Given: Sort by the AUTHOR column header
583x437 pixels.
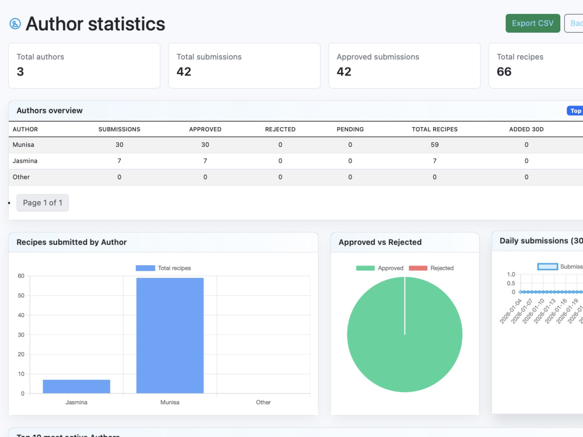Looking at the screenshot, I should coord(25,129).
